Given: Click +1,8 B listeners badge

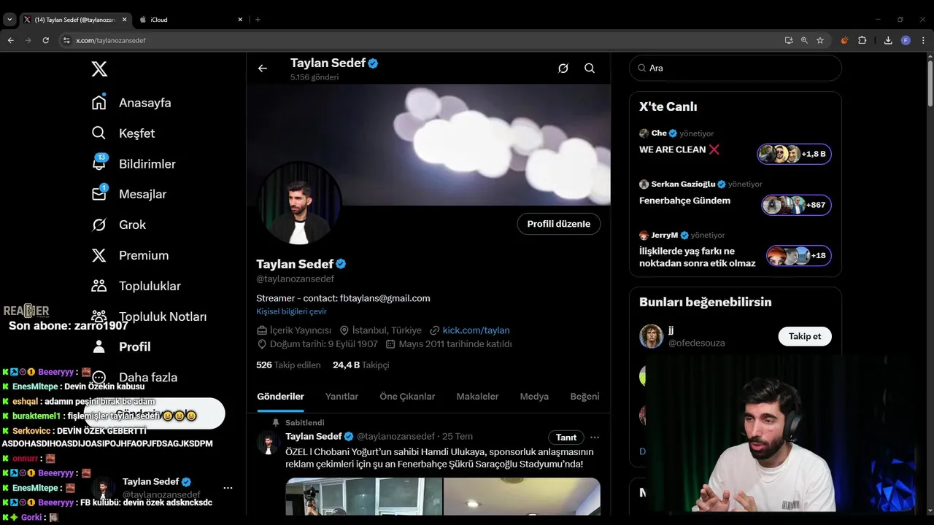Looking at the screenshot, I should (794, 154).
